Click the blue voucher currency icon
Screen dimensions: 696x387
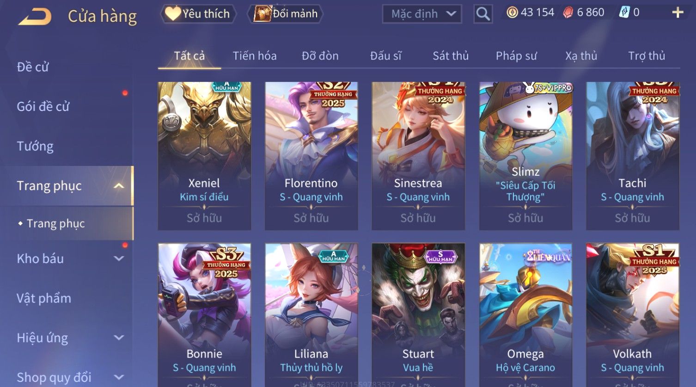[624, 12]
